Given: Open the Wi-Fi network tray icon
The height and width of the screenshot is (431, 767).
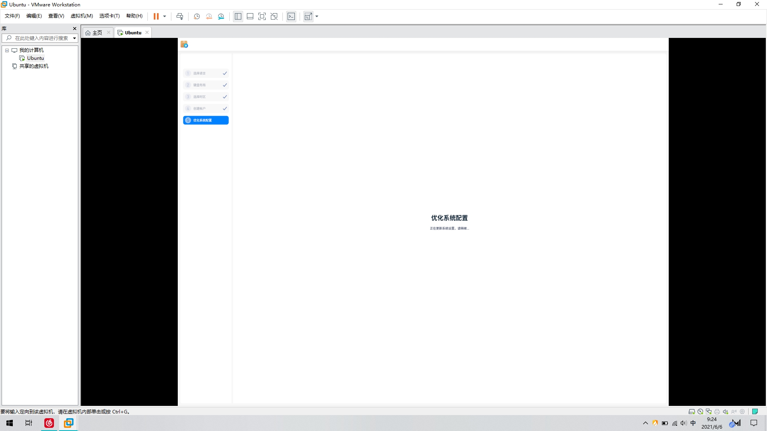Looking at the screenshot, I should pyautogui.click(x=674, y=423).
